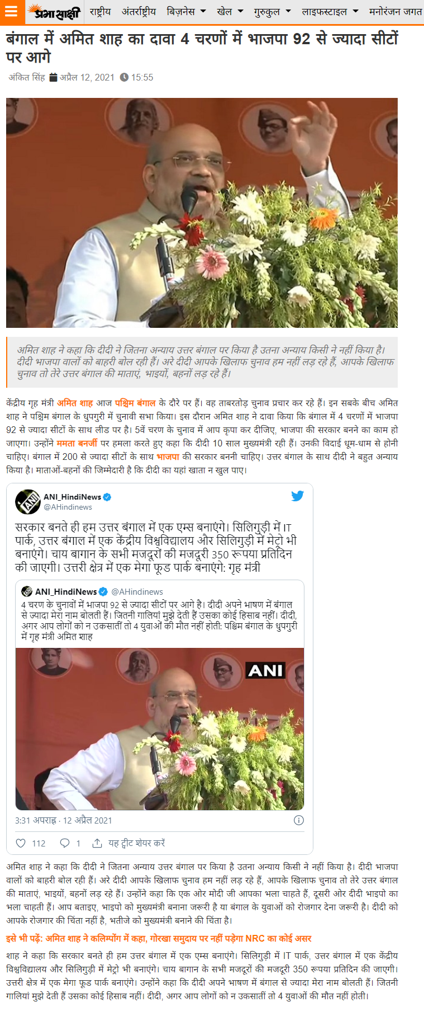Image resolution: width=424 pixels, height=1030 pixels.
Task: Follow the ममता बनर्जी orange link
Action: click(x=77, y=443)
